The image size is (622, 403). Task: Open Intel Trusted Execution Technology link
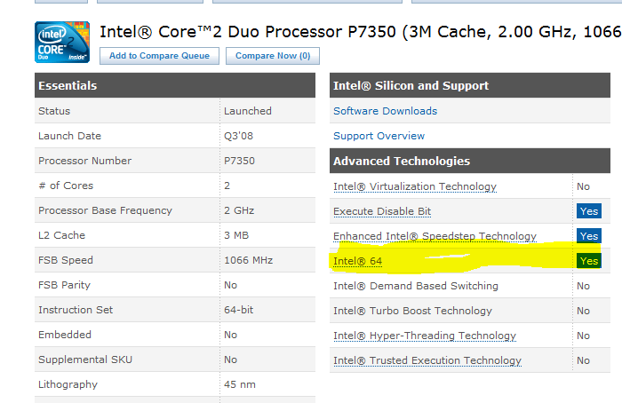tap(427, 360)
